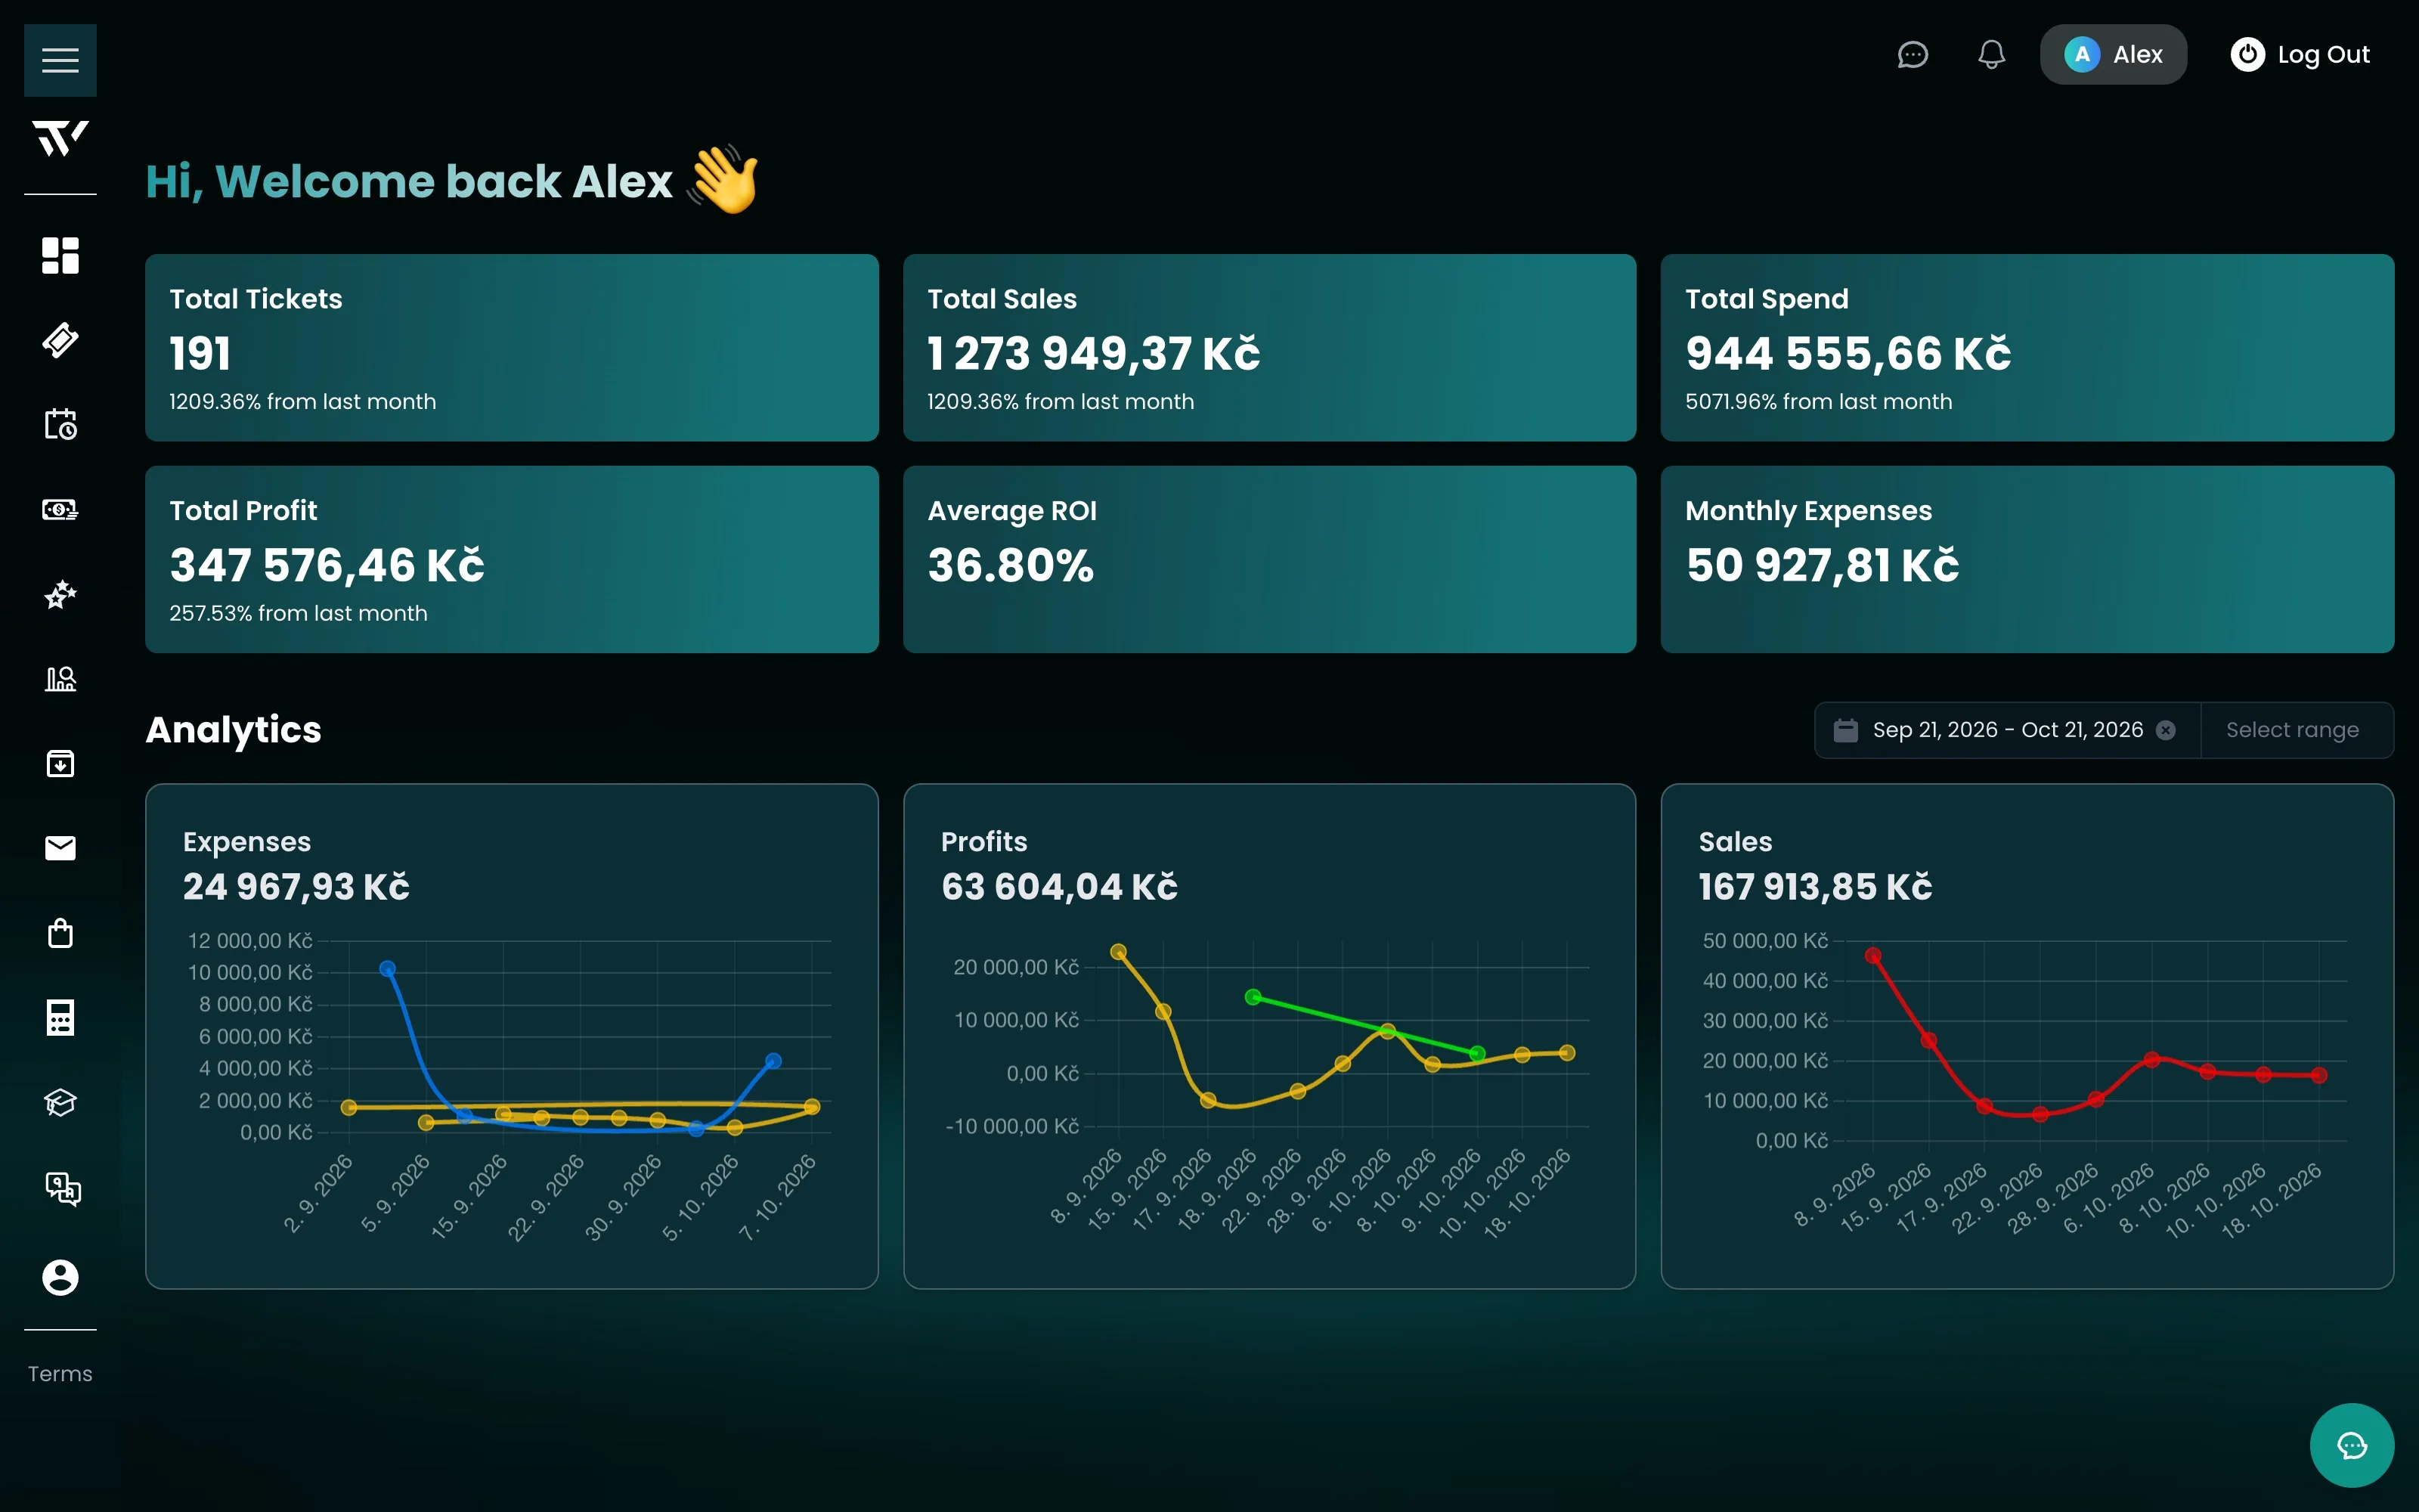Open the calculator icon in the sidebar
The height and width of the screenshot is (1512, 2419).
[x=60, y=1018]
